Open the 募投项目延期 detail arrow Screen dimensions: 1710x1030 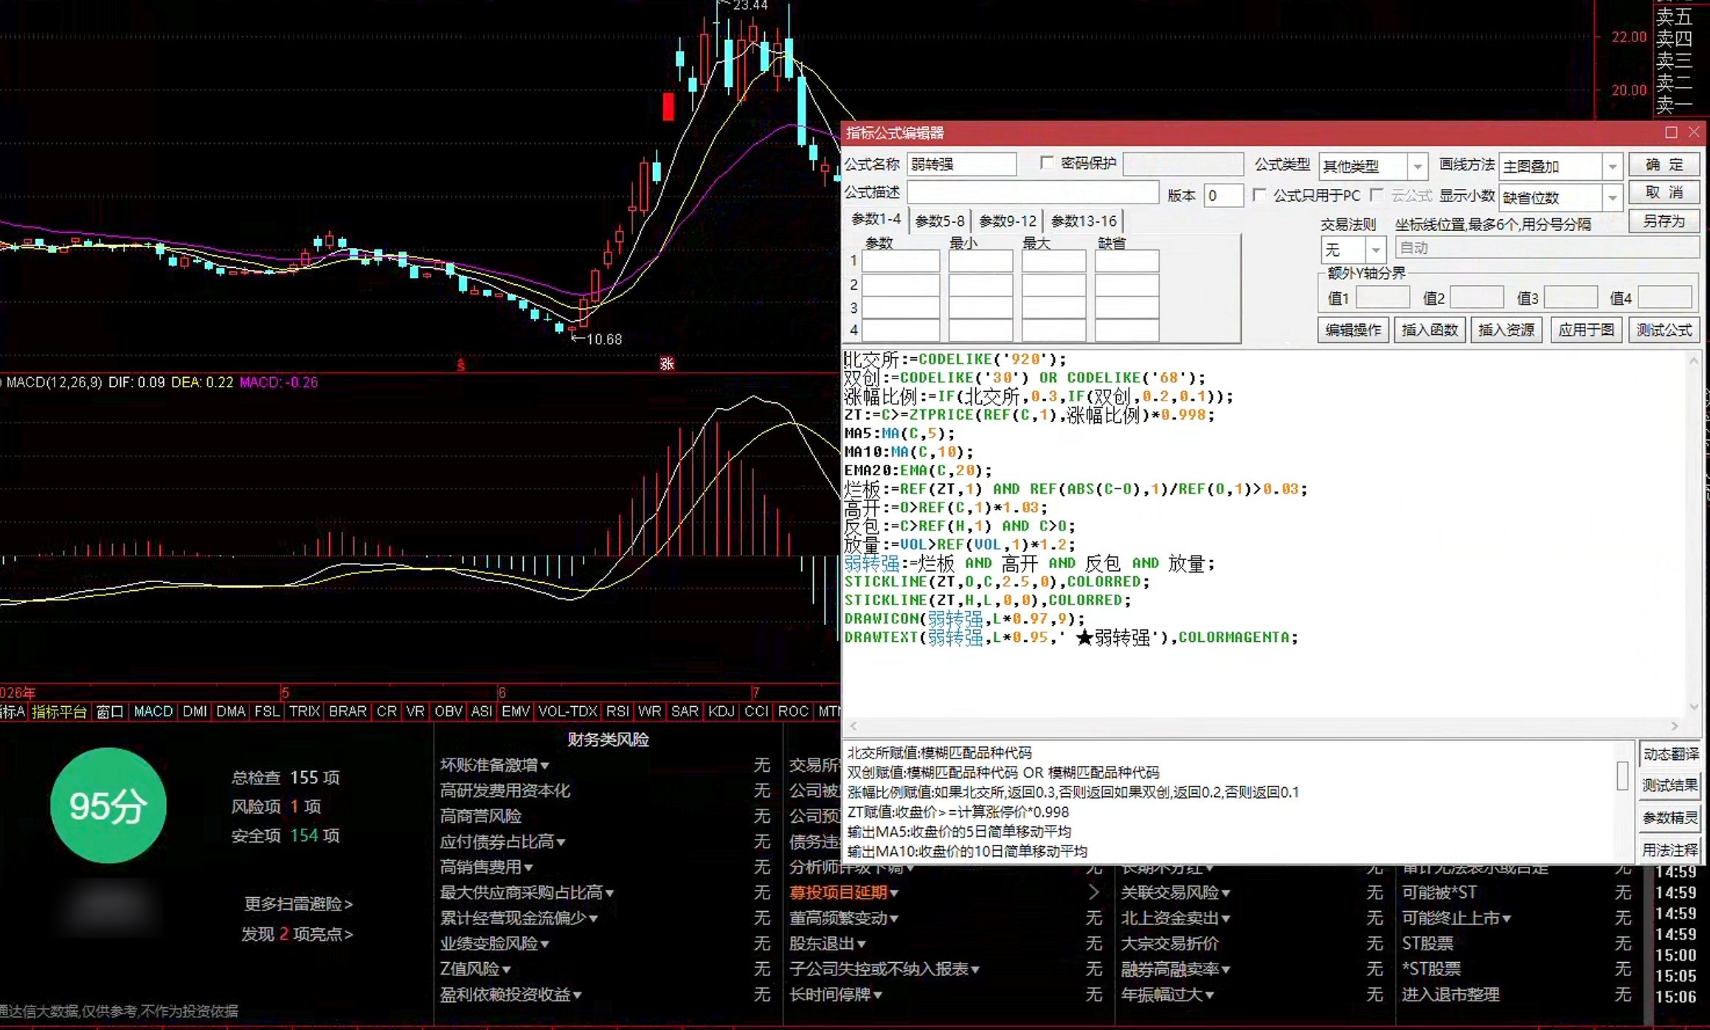(x=1094, y=893)
